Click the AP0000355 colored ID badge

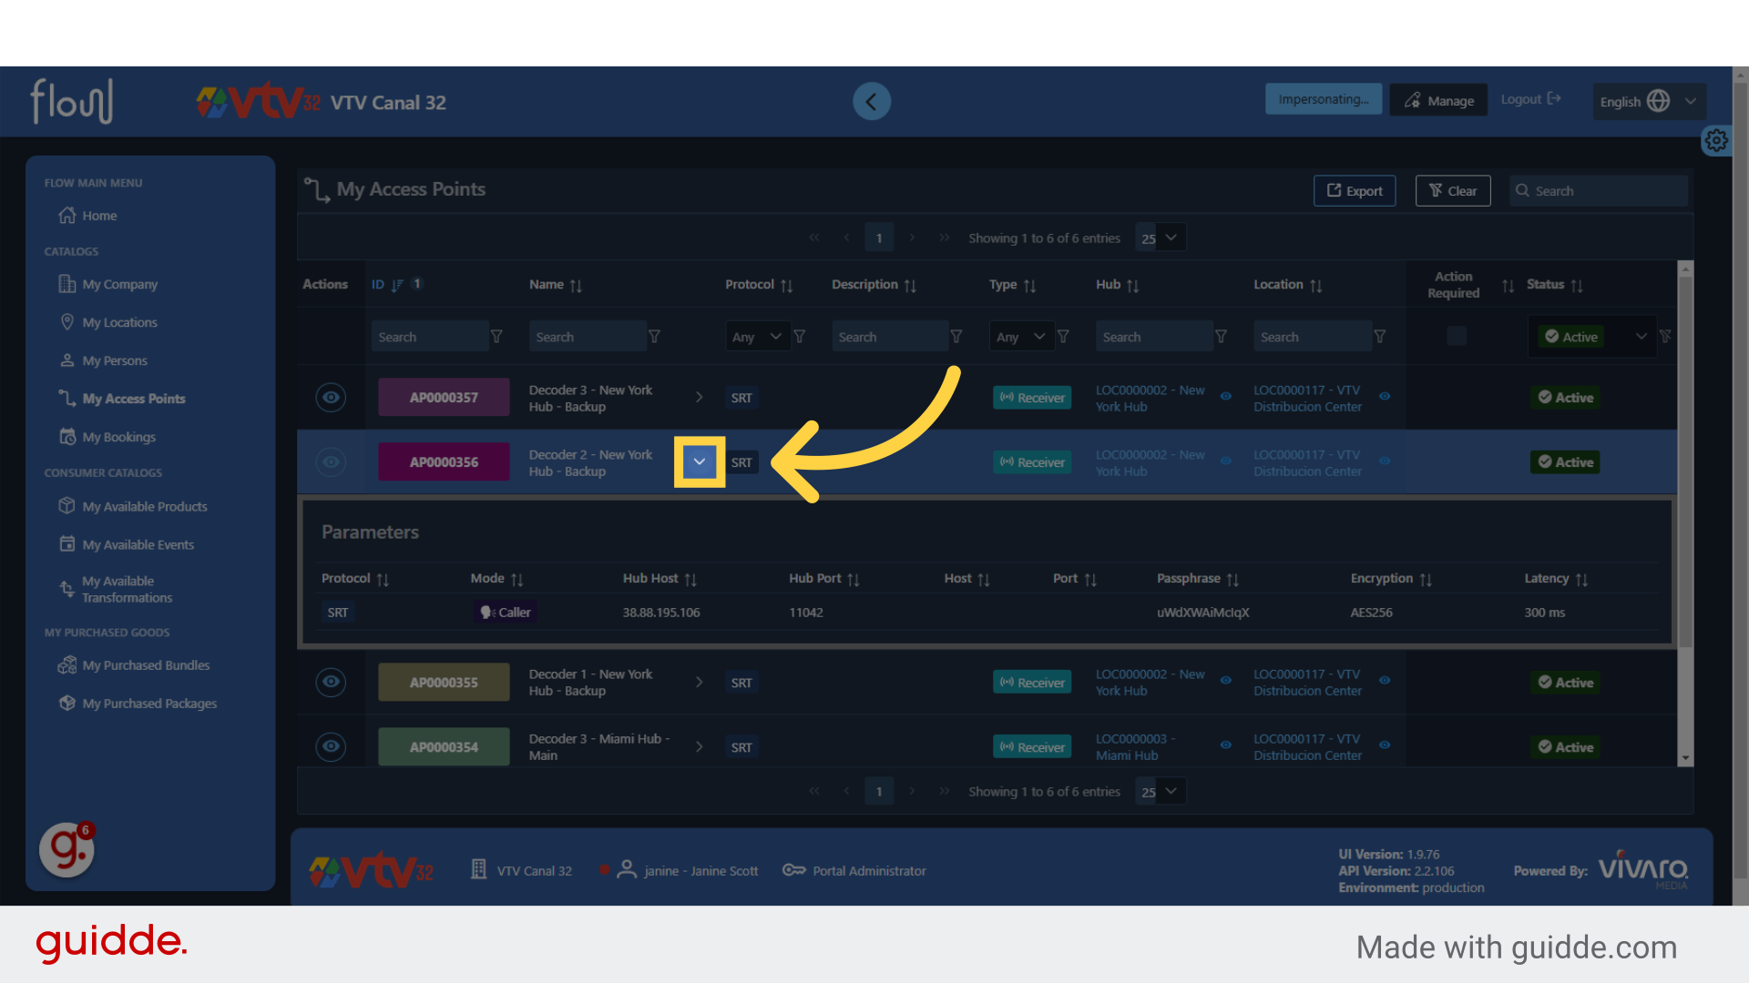pyautogui.click(x=444, y=683)
